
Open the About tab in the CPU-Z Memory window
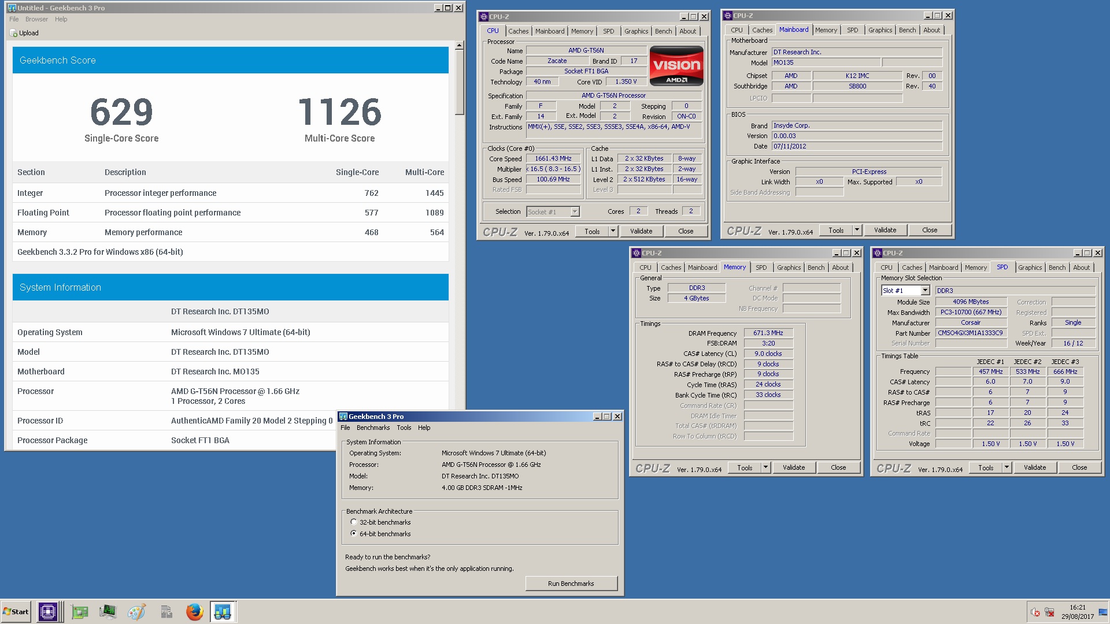coord(840,268)
